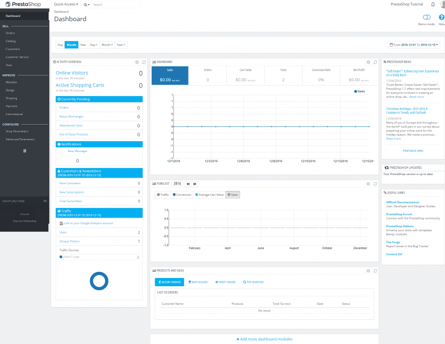Image resolution: width=445 pixels, height=344 pixels.
Task: Advance Forecast year with double-arrow forward control
Action: coord(194,183)
